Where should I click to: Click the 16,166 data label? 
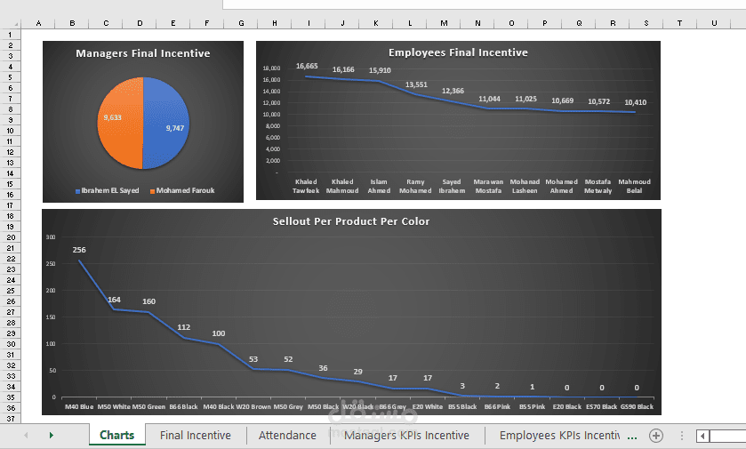[343, 69]
